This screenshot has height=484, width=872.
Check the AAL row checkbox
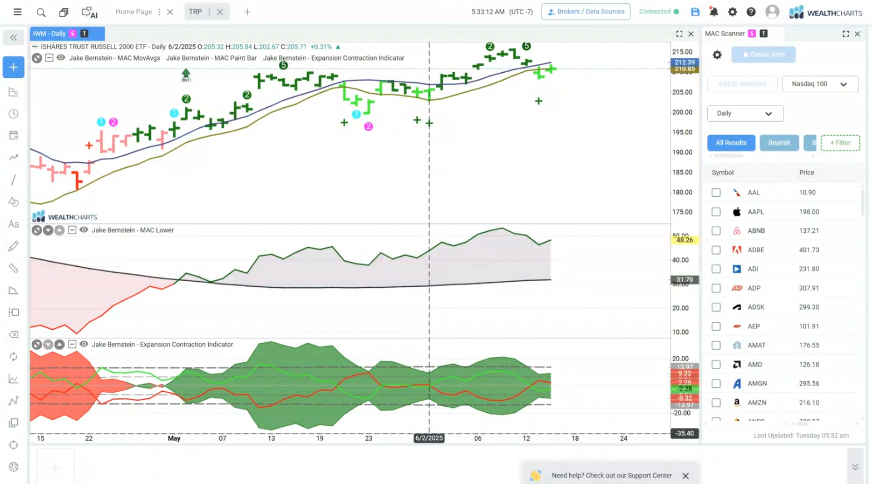pos(716,193)
